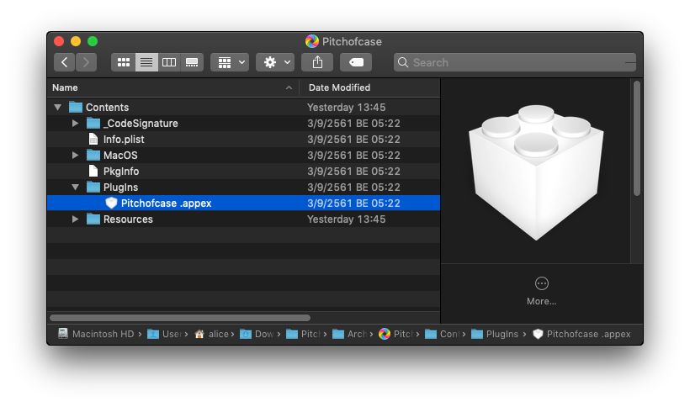Screen dimensions: 690x407
Task: Switch to gallery view in toolbar
Action: (x=192, y=62)
